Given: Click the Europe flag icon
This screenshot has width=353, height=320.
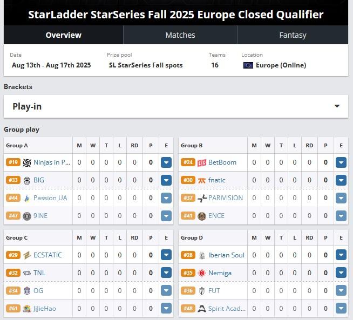Looking at the screenshot, I should click(x=248, y=65).
